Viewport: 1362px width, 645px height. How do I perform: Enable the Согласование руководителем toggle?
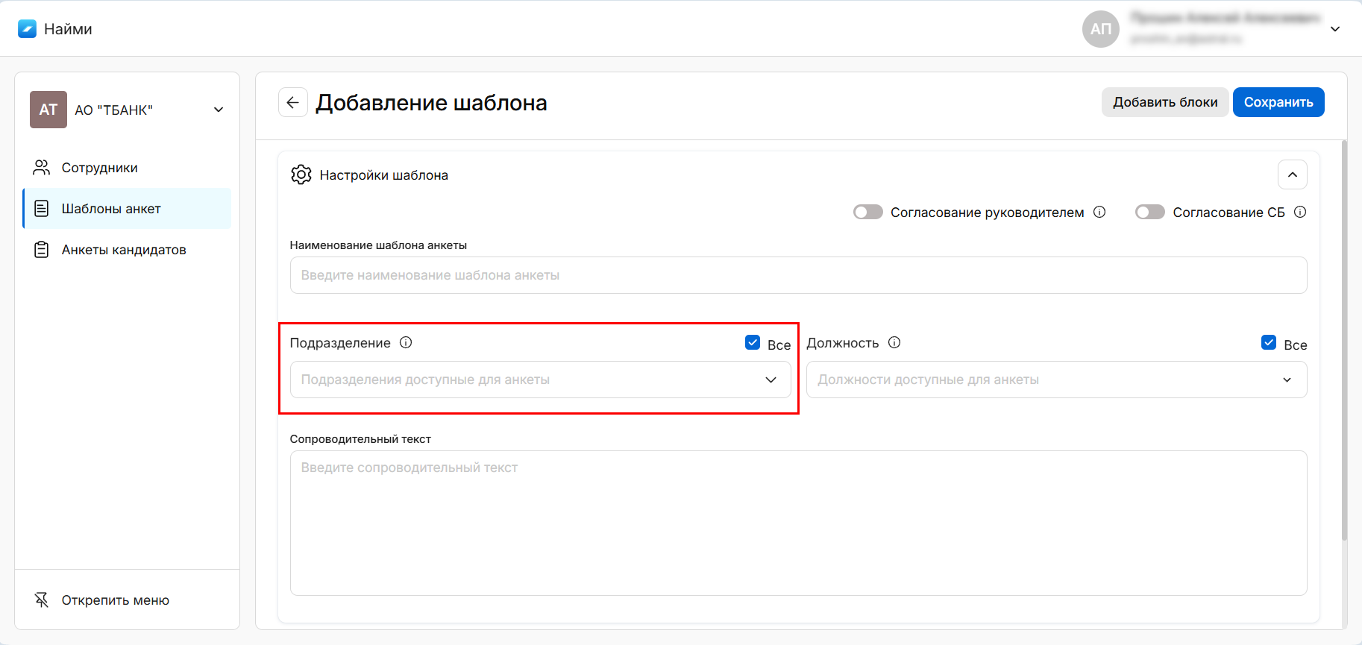[x=868, y=212]
